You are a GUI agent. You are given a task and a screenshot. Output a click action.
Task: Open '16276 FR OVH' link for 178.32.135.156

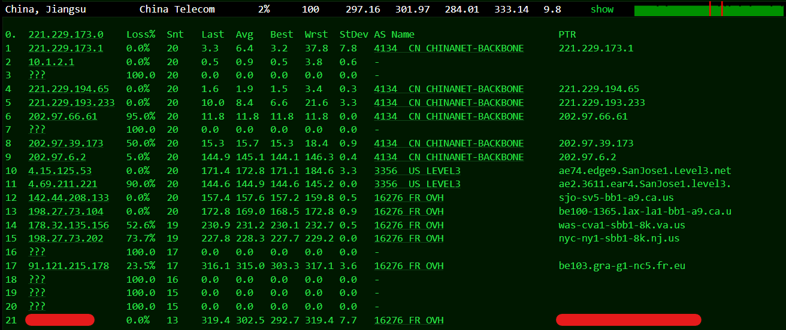[x=409, y=225]
